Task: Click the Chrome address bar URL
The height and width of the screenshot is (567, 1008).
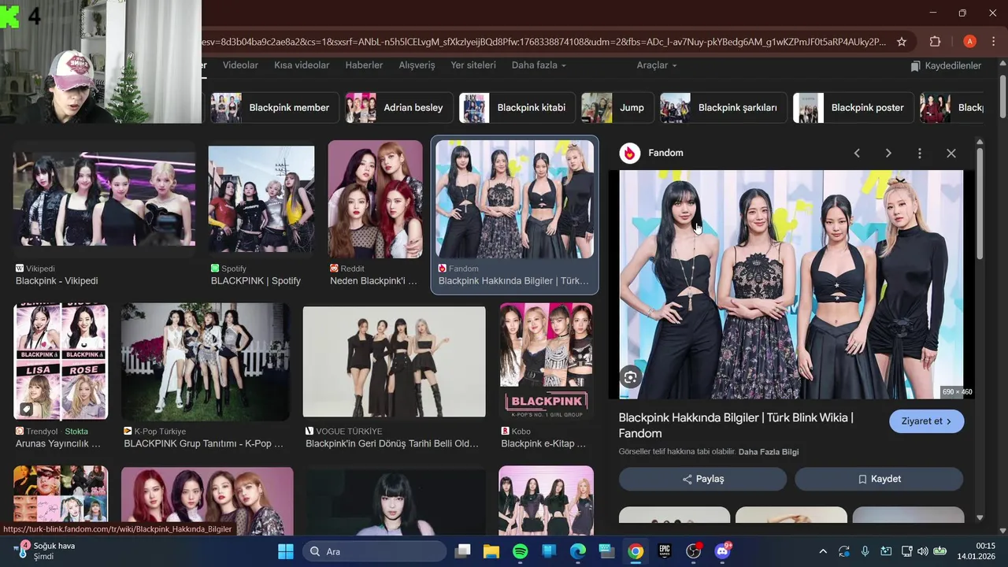Action: [545, 42]
